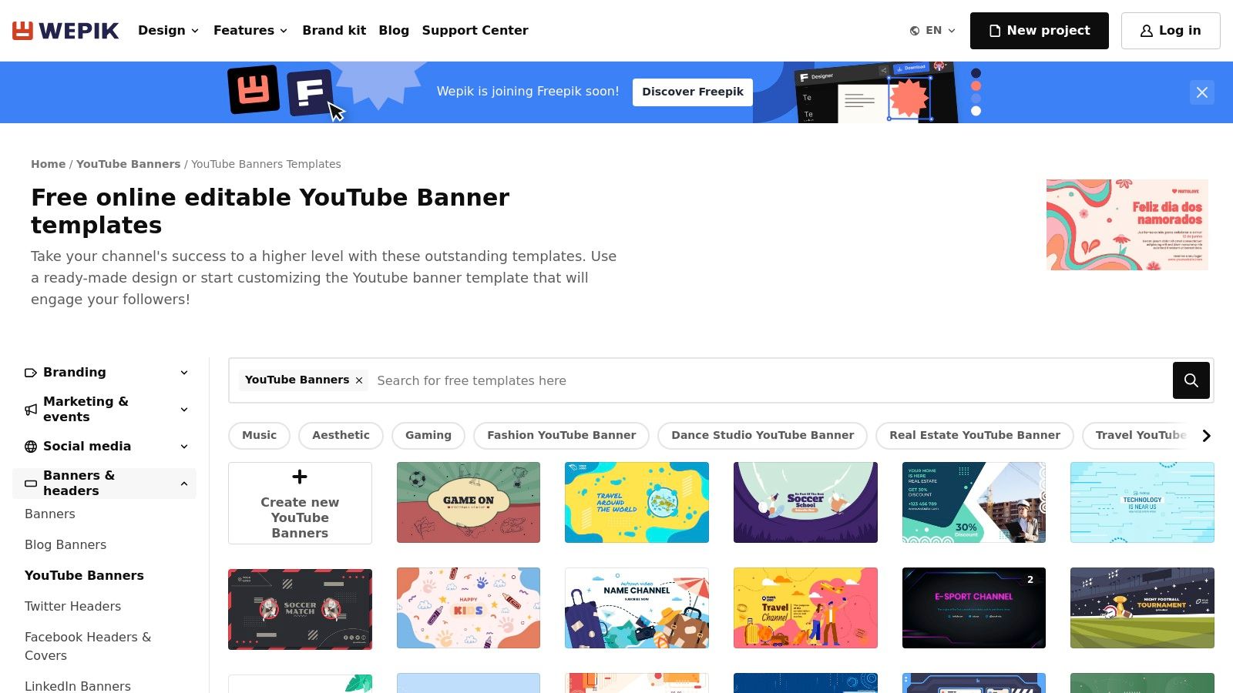The width and height of the screenshot is (1233, 693).
Task: Remove the YouTube Banners search tag
Action: (x=359, y=380)
